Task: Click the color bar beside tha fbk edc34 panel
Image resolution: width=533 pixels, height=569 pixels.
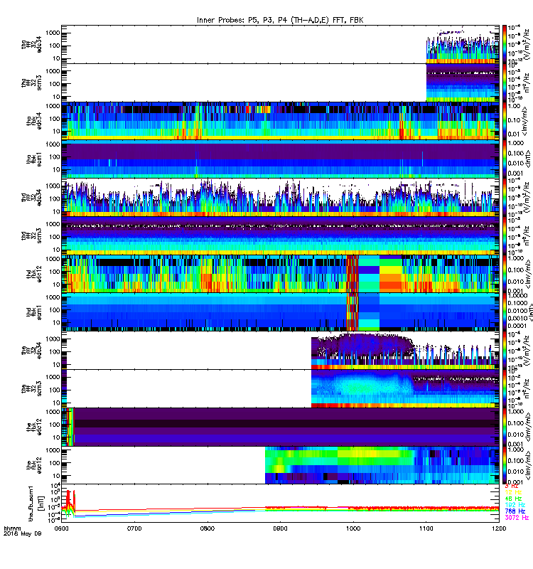Action: (505, 121)
